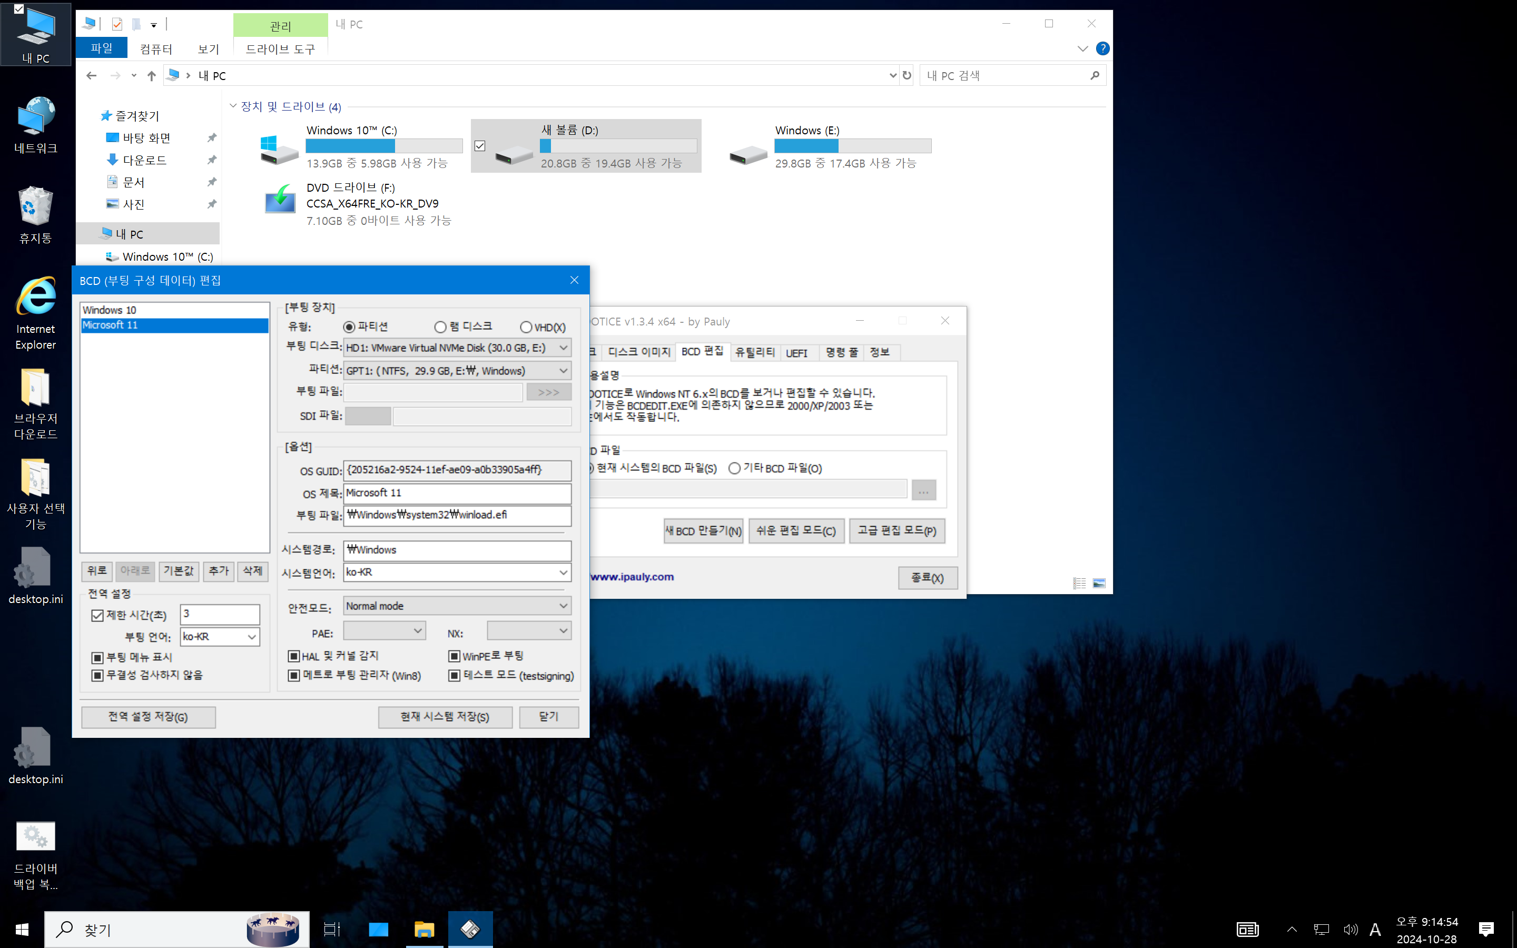The image size is (1517, 948).
Task: Open the 내 PC desktop icon
Action: 36,34
